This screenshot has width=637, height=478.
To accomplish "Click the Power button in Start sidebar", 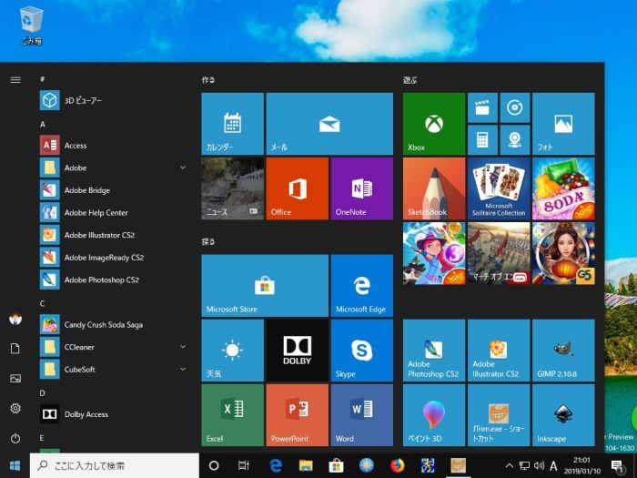I will tap(15, 438).
